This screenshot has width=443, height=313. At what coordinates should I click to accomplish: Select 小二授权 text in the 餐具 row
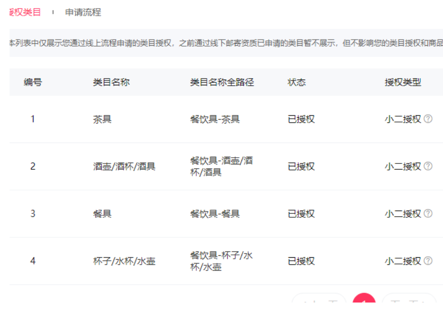tap(403, 214)
